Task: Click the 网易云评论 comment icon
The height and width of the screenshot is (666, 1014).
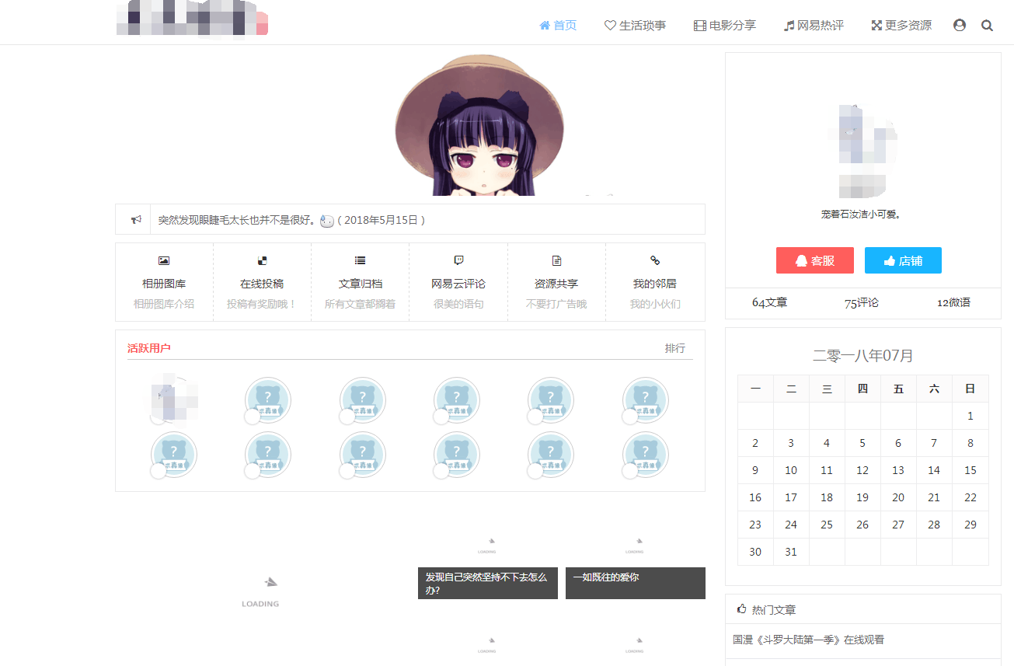Action: click(458, 260)
